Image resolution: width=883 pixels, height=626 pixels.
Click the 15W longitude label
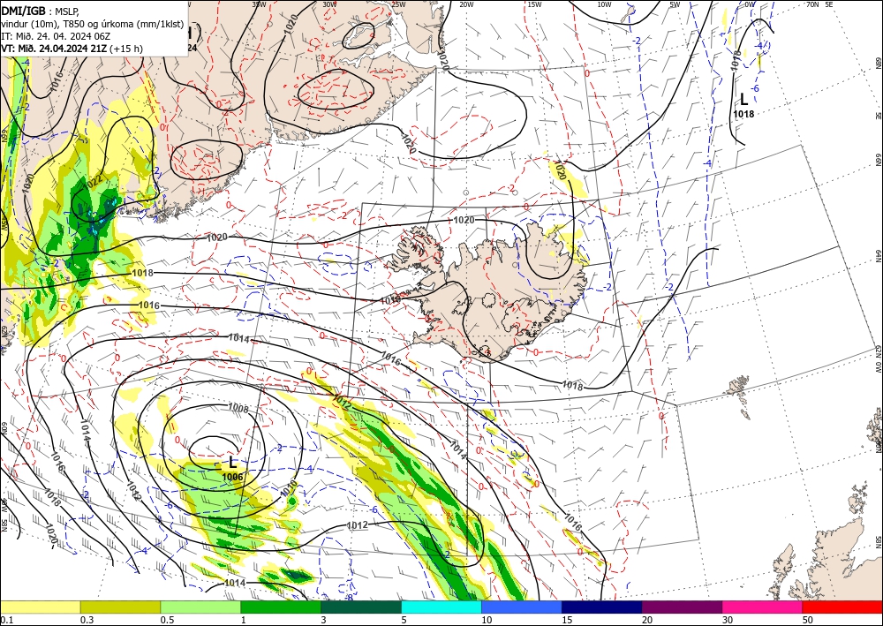pos(535,4)
